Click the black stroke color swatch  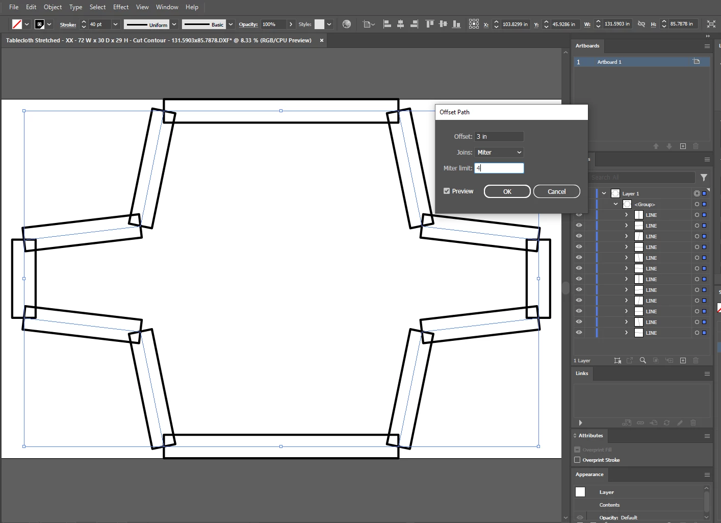39,24
